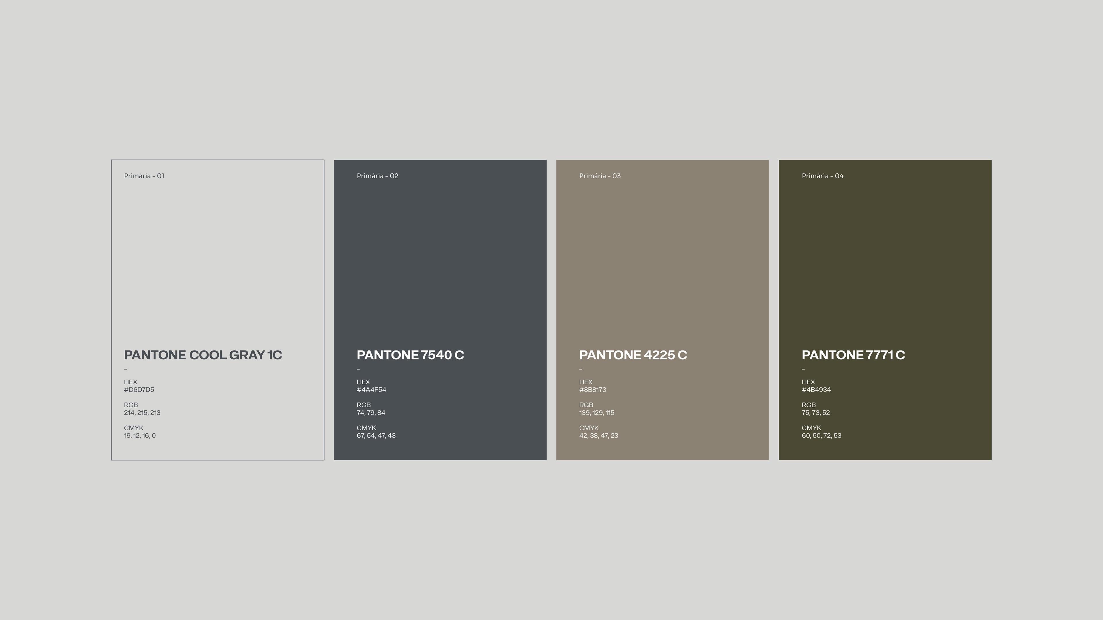
Task: Click the Primária - 03 label
Action: pos(600,176)
